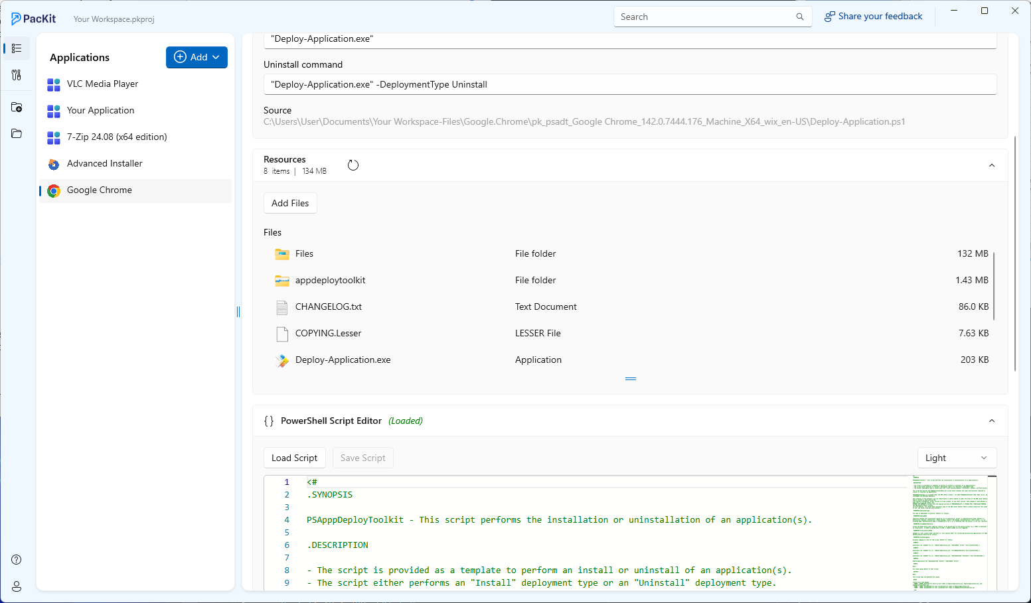
Task: Collapse the PowerShell Script Editor panel
Action: point(991,420)
